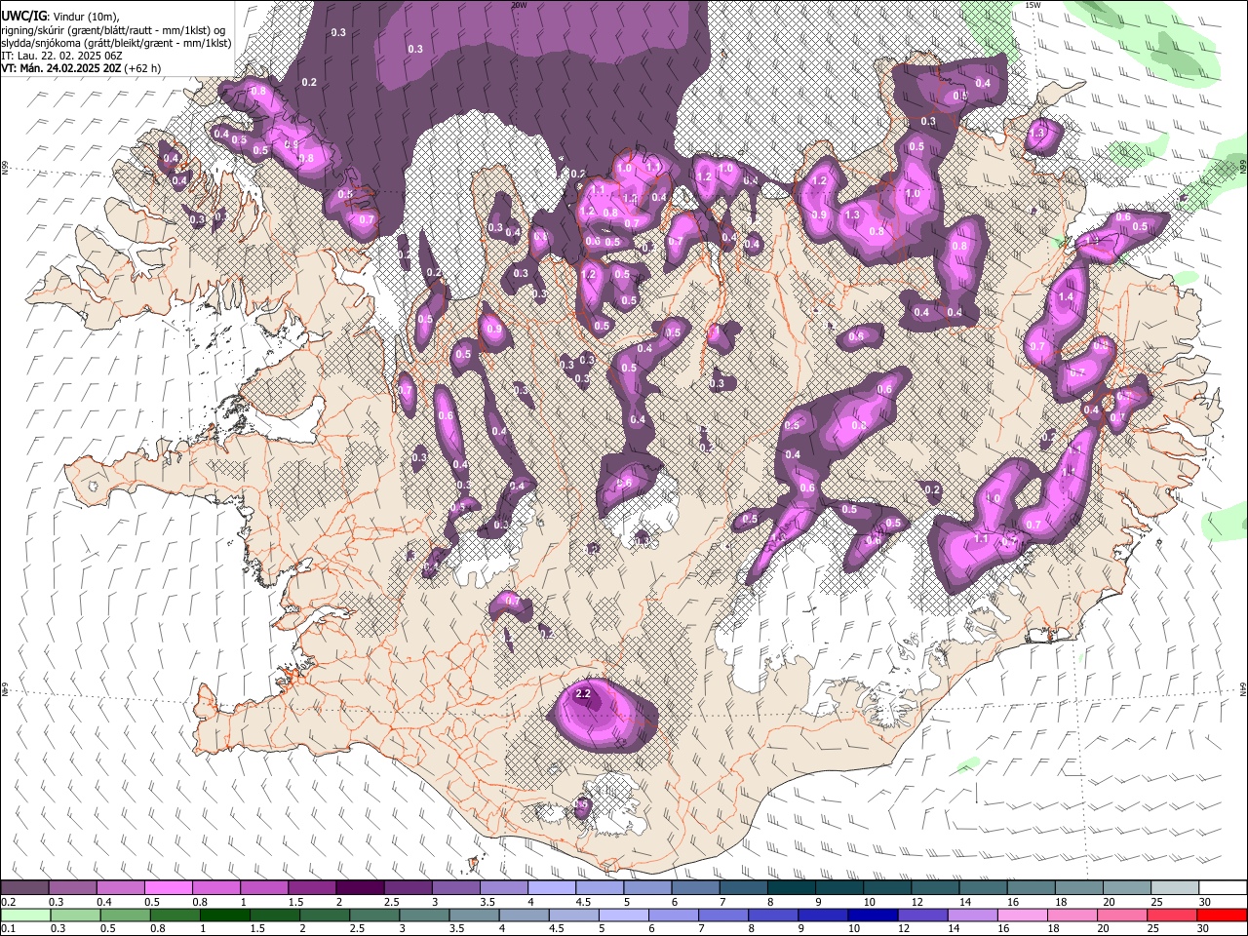Viewport: 1248px width, 936px height.
Task: Click the "0.1" label in the lower legend
Action: point(8,928)
